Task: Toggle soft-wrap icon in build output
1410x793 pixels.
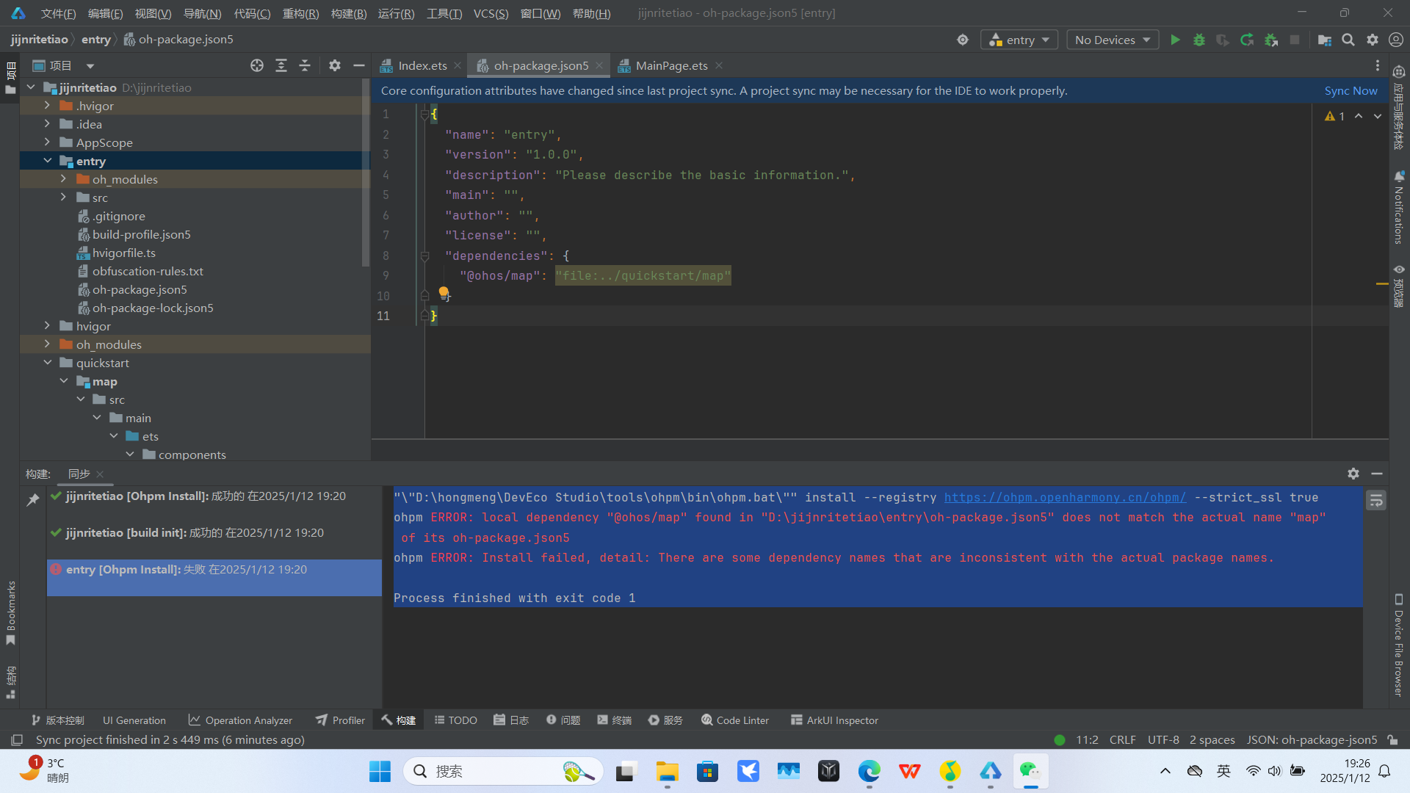Action: pyautogui.click(x=1376, y=501)
